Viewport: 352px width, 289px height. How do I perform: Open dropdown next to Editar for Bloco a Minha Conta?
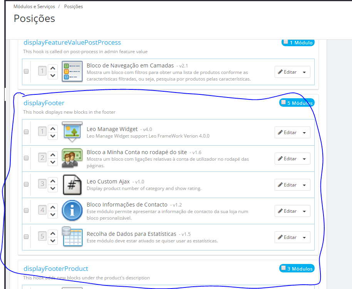point(304,159)
